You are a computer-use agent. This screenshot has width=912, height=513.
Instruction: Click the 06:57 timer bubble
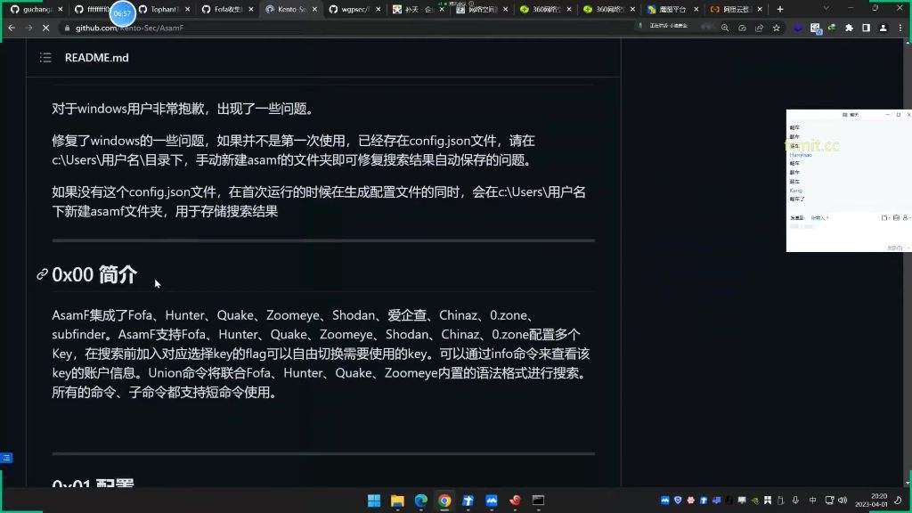coord(122,12)
